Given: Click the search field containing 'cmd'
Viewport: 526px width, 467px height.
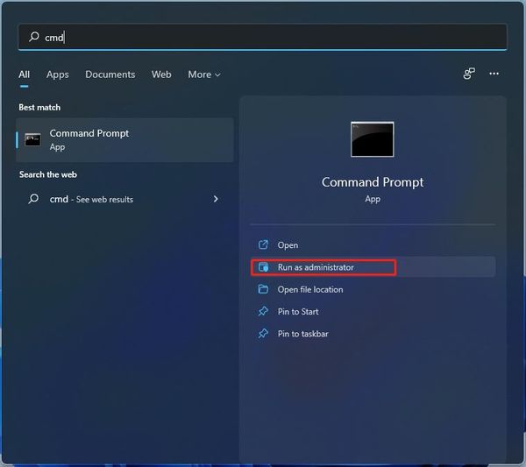Looking at the screenshot, I should click(x=263, y=37).
